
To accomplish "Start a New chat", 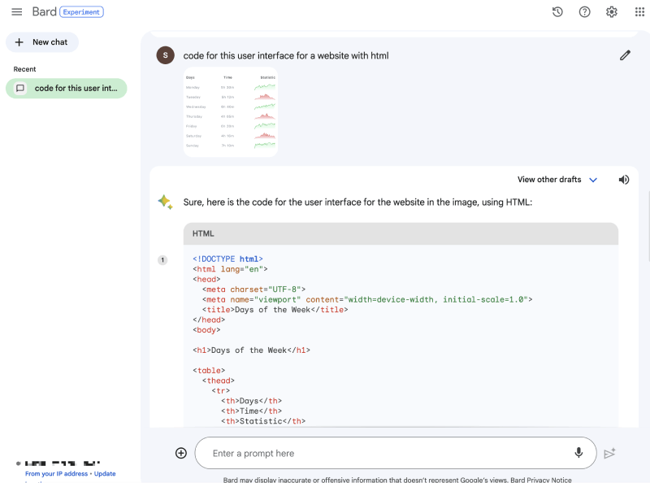I will tap(42, 42).
